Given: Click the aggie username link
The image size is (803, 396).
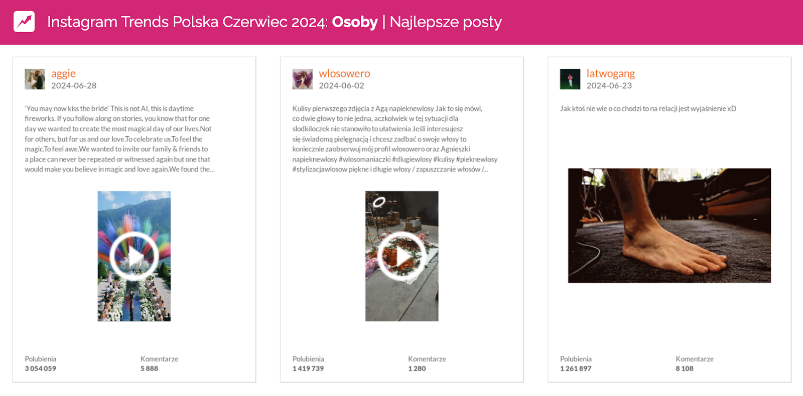Looking at the screenshot, I should pos(63,73).
